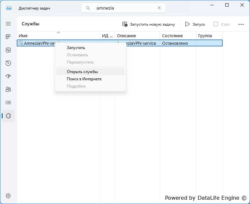Maximize the Task Manager window
Image resolution: width=250 pixels, height=204 pixels.
(227, 5)
